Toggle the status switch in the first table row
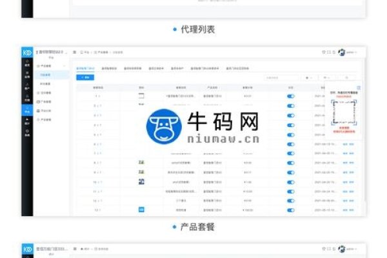This screenshot has height=258, width=387. pos(291,96)
